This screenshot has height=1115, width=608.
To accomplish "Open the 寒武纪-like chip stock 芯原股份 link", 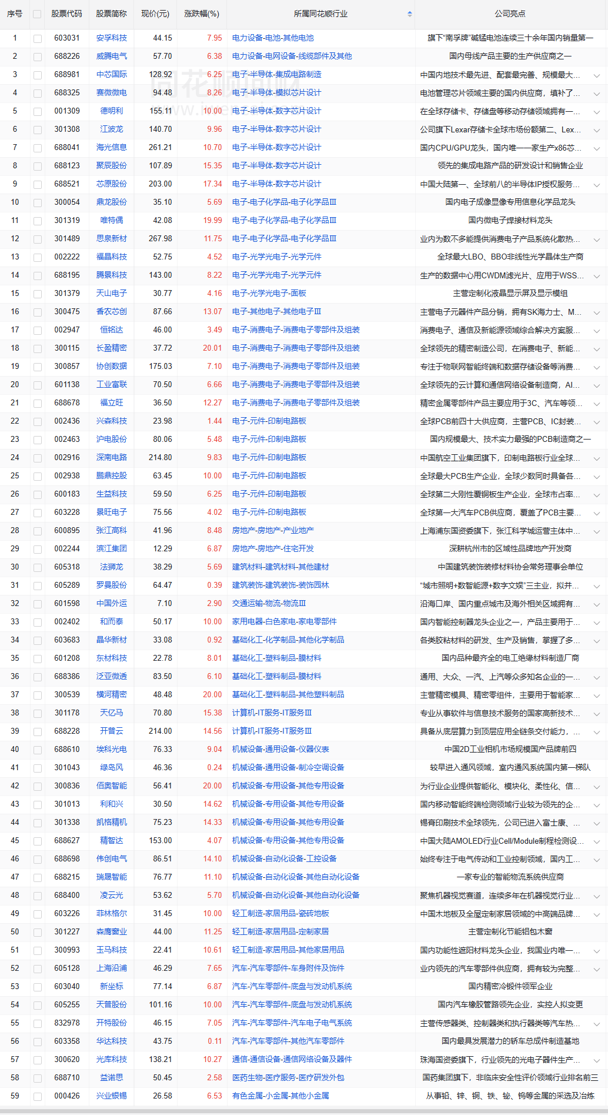I will tap(112, 184).
